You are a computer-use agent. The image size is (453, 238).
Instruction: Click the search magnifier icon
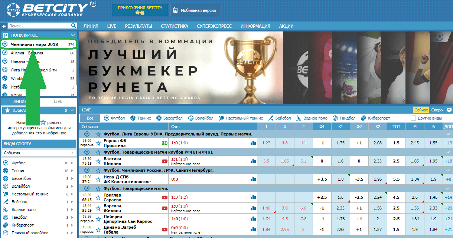pyautogui.click(x=74, y=26)
